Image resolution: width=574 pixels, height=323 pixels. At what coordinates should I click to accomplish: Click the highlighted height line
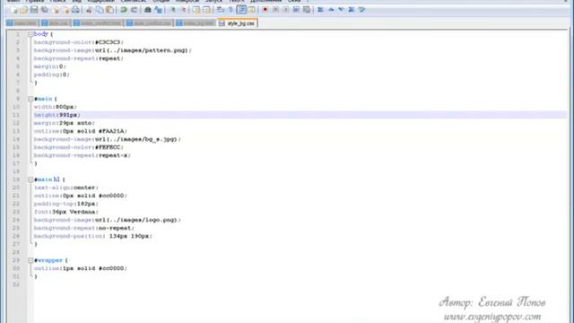(300, 115)
